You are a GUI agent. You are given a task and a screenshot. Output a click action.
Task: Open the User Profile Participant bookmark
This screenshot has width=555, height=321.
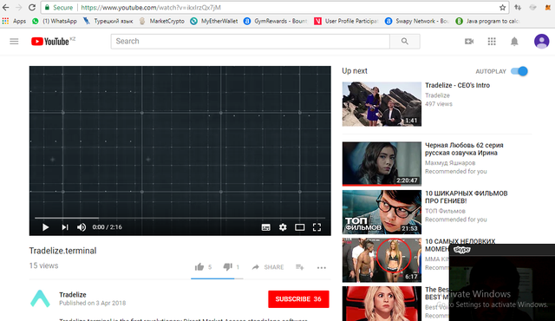click(x=346, y=21)
